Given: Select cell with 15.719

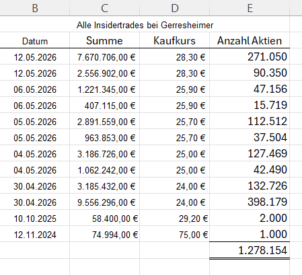Looking at the screenshot, I should pyautogui.click(x=250, y=105).
